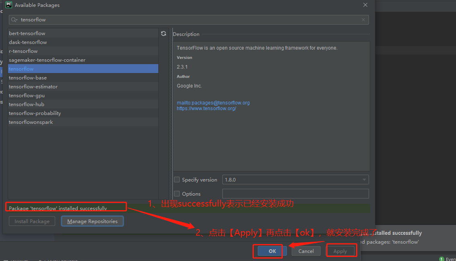Viewport: 456px width, 261px height.
Task: Click Apply in the settings window
Action: pyautogui.click(x=340, y=251)
